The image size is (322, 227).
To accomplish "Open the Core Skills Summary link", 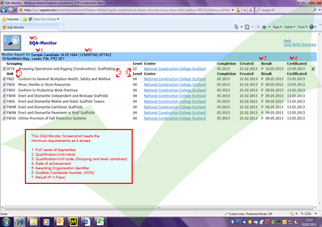I will [x=300, y=45].
